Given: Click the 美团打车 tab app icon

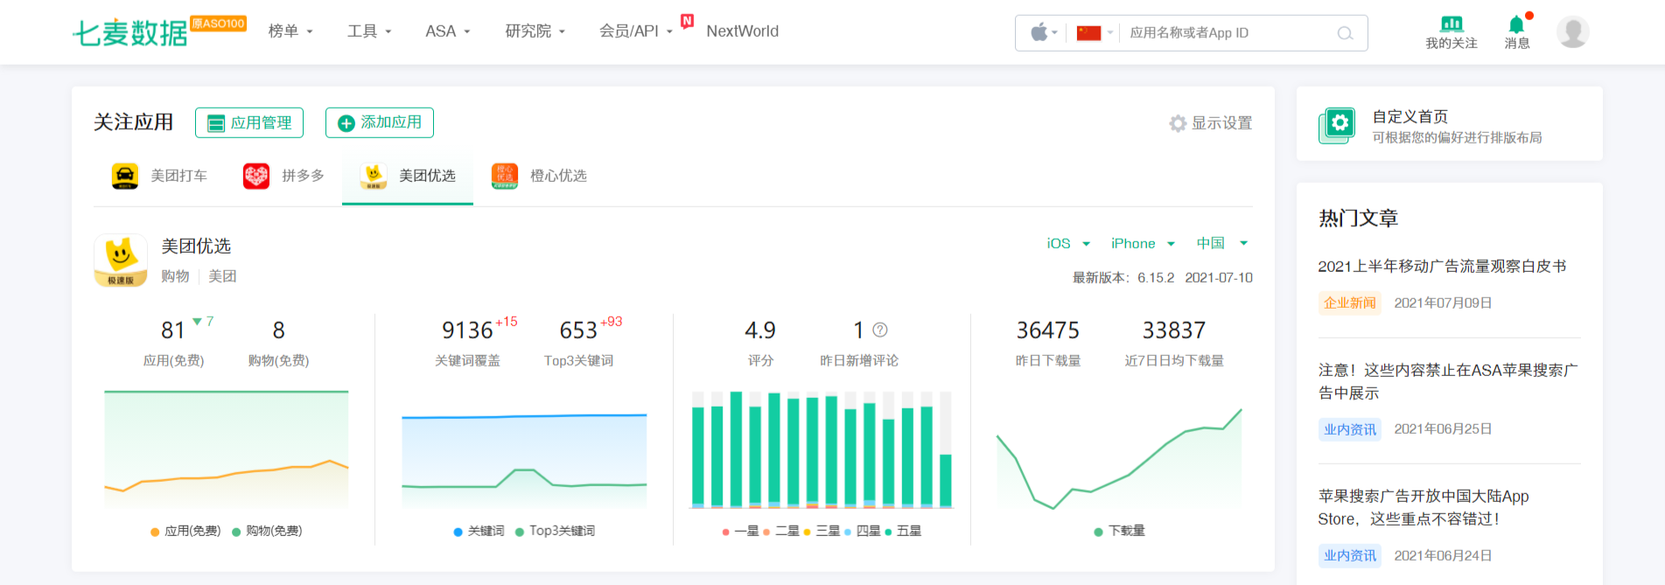Looking at the screenshot, I should click(x=125, y=176).
